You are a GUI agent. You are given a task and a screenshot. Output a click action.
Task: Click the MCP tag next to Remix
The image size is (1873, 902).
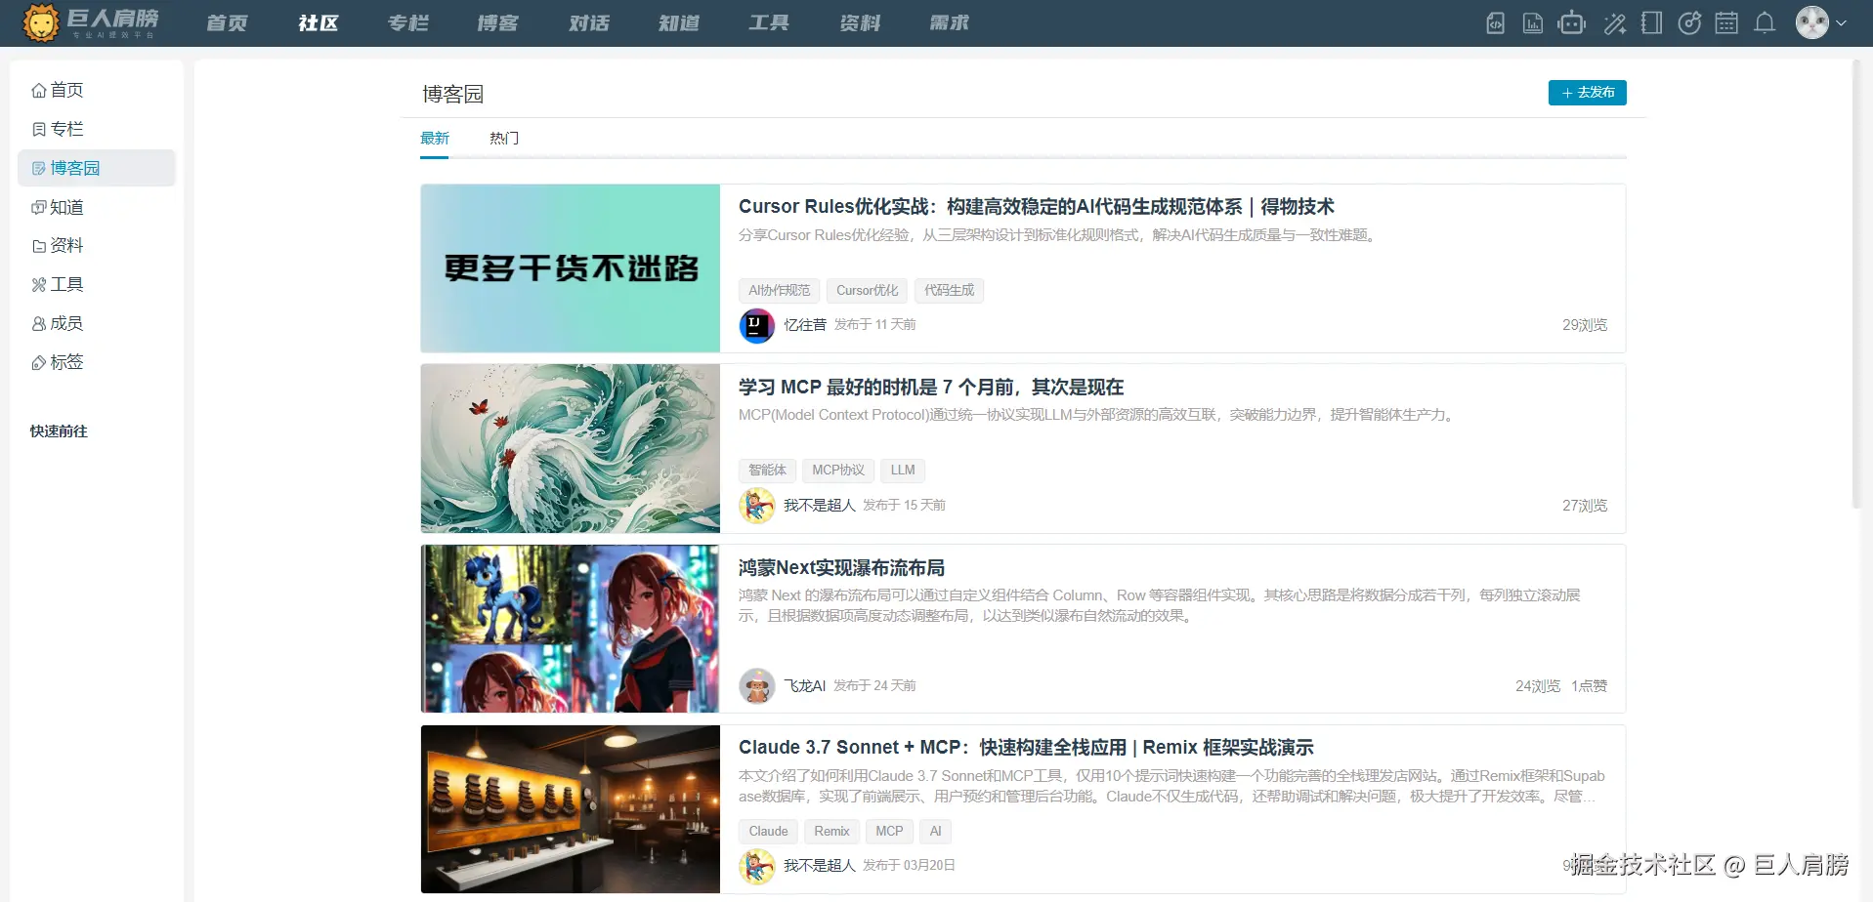pyautogui.click(x=889, y=832)
